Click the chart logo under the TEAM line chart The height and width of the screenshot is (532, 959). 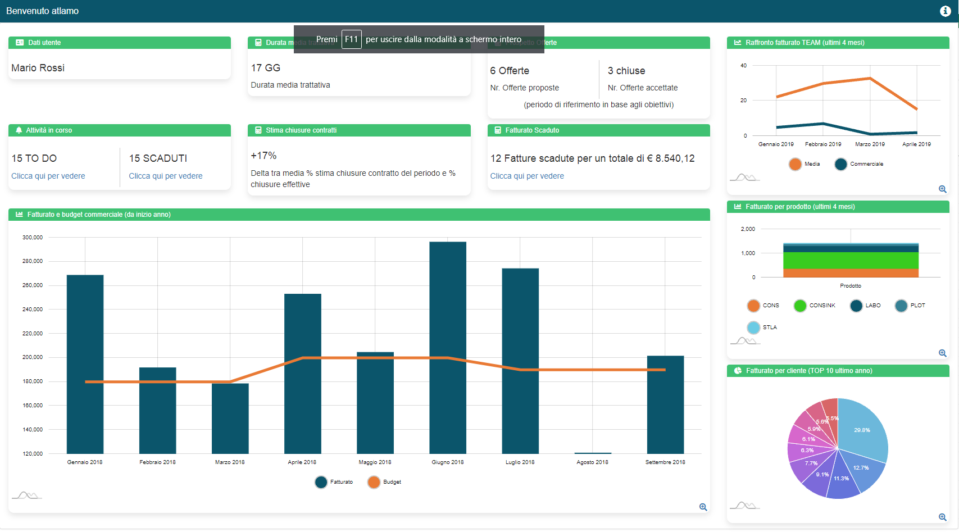(x=745, y=177)
